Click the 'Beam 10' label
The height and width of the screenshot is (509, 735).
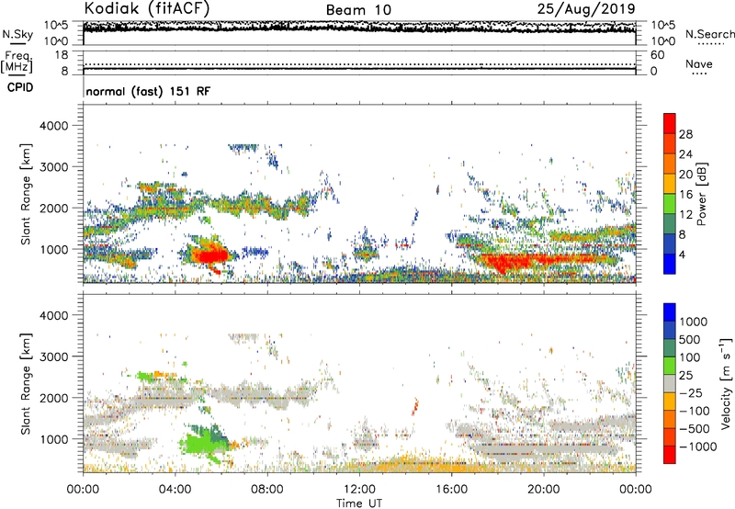358,10
